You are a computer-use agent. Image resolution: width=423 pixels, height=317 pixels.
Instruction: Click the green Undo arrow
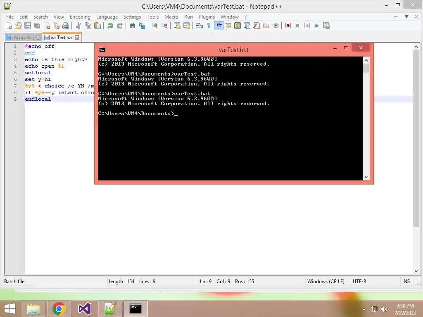[110, 26]
